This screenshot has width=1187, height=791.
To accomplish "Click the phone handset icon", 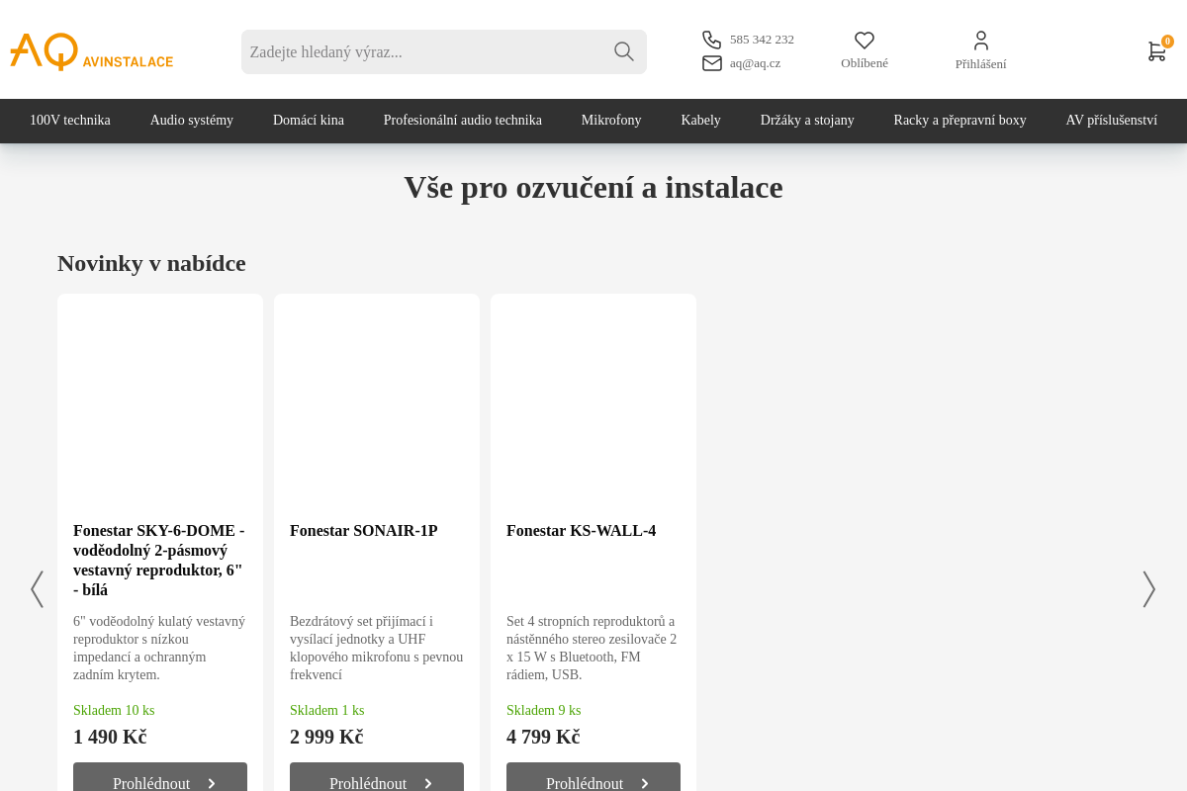I will pyautogui.click(x=712, y=40).
